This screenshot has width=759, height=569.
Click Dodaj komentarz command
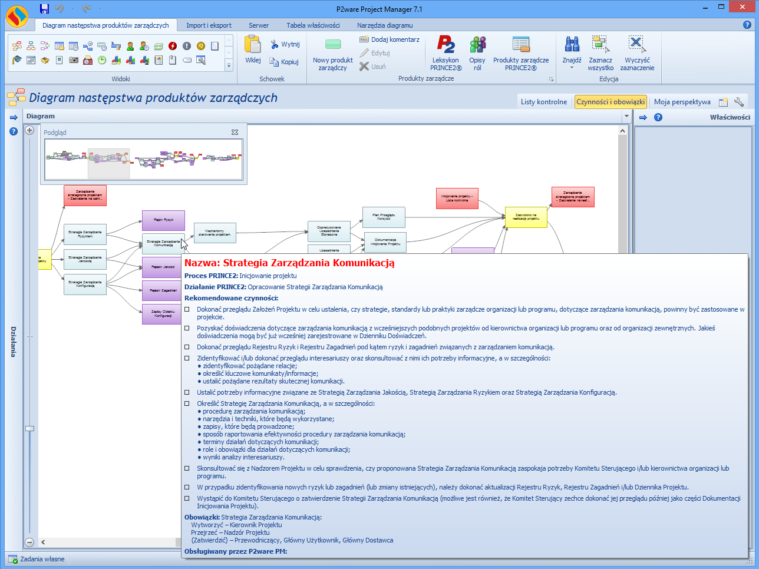(390, 39)
